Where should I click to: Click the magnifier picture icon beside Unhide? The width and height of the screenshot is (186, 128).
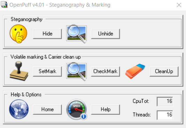click(77, 34)
